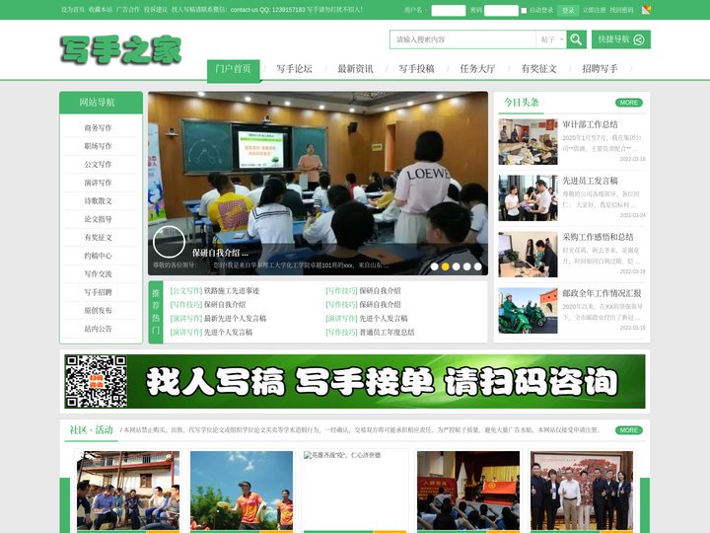Open 快捷导航 quick navigation button
The height and width of the screenshot is (533, 710).
pos(621,39)
